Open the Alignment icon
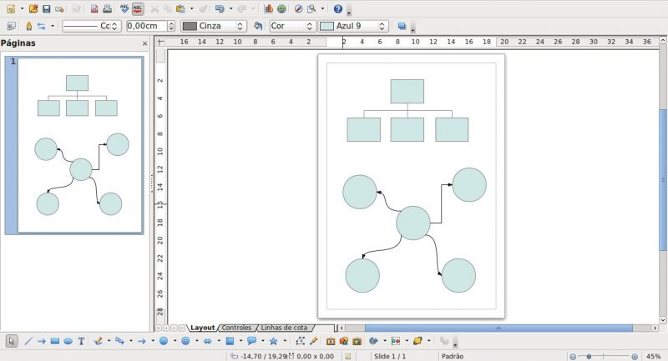The height and width of the screenshot is (361, 668). tap(396, 341)
